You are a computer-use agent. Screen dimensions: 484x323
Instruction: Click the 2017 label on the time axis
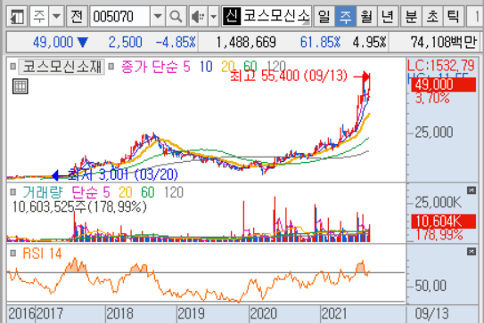point(50,314)
